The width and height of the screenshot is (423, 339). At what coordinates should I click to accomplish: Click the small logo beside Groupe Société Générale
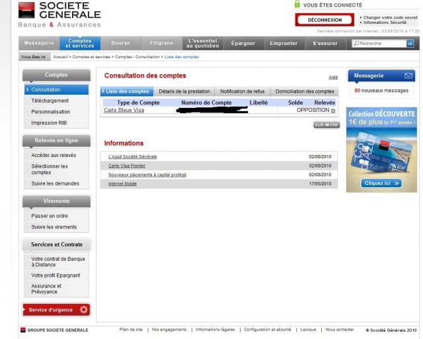coord(23,330)
